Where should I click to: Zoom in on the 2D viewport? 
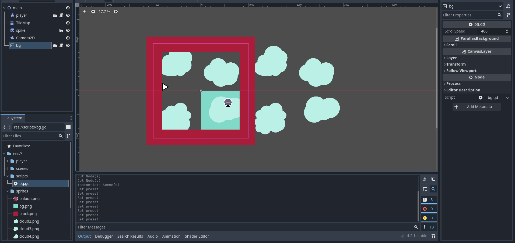click(x=116, y=12)
